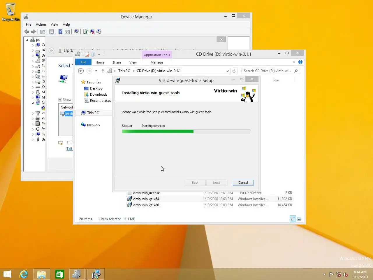Expand Explorer ribbon chevron
Viewport: 373px width, 280px height.
[294, 62]
